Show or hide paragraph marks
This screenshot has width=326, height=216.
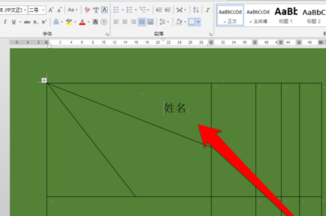tap(208, 10)
